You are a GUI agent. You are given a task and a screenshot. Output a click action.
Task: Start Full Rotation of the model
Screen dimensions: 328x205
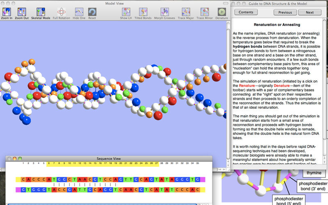[x=61, y=12]
